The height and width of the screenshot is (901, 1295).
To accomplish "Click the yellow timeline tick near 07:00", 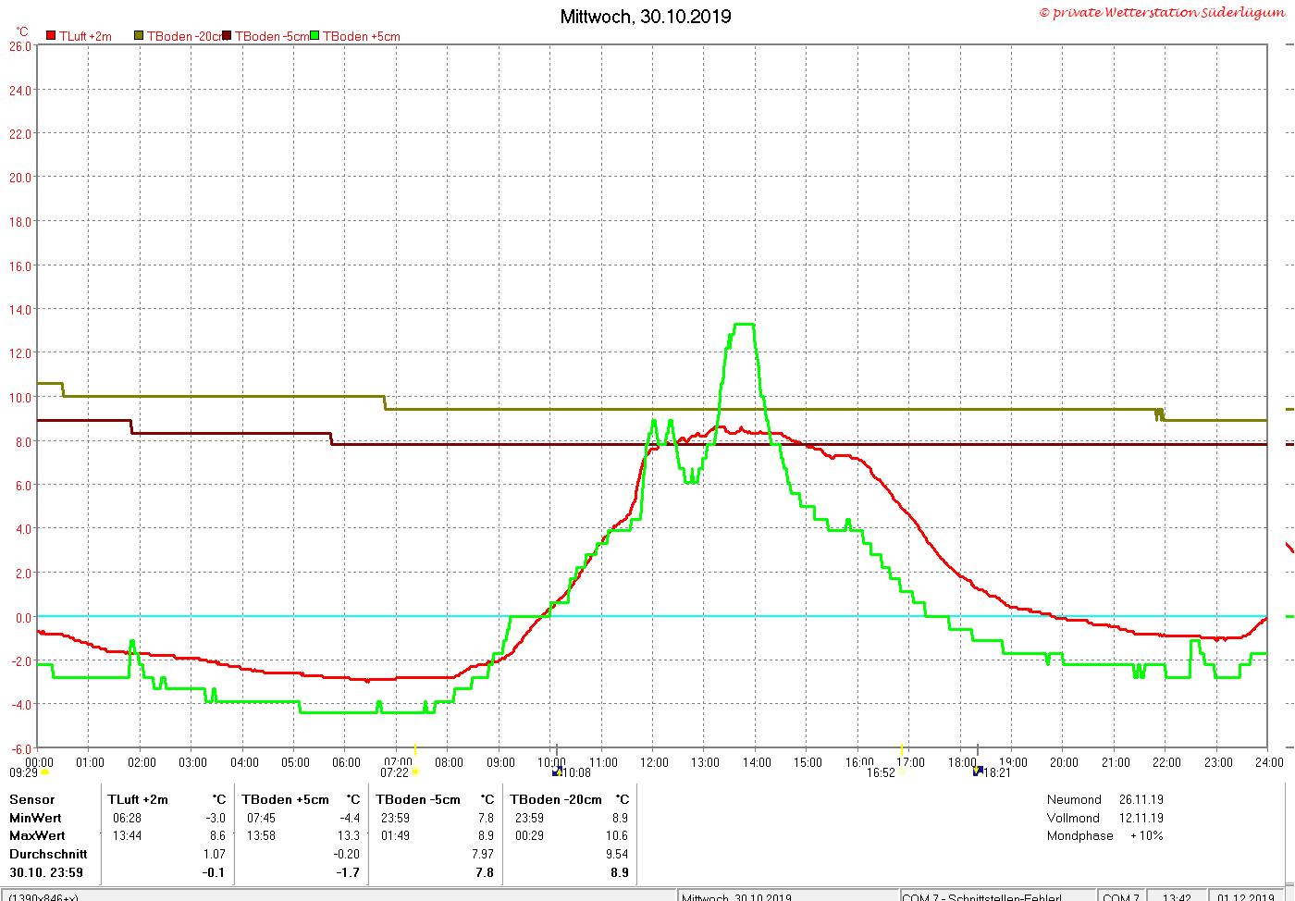I will pos(414,749).
